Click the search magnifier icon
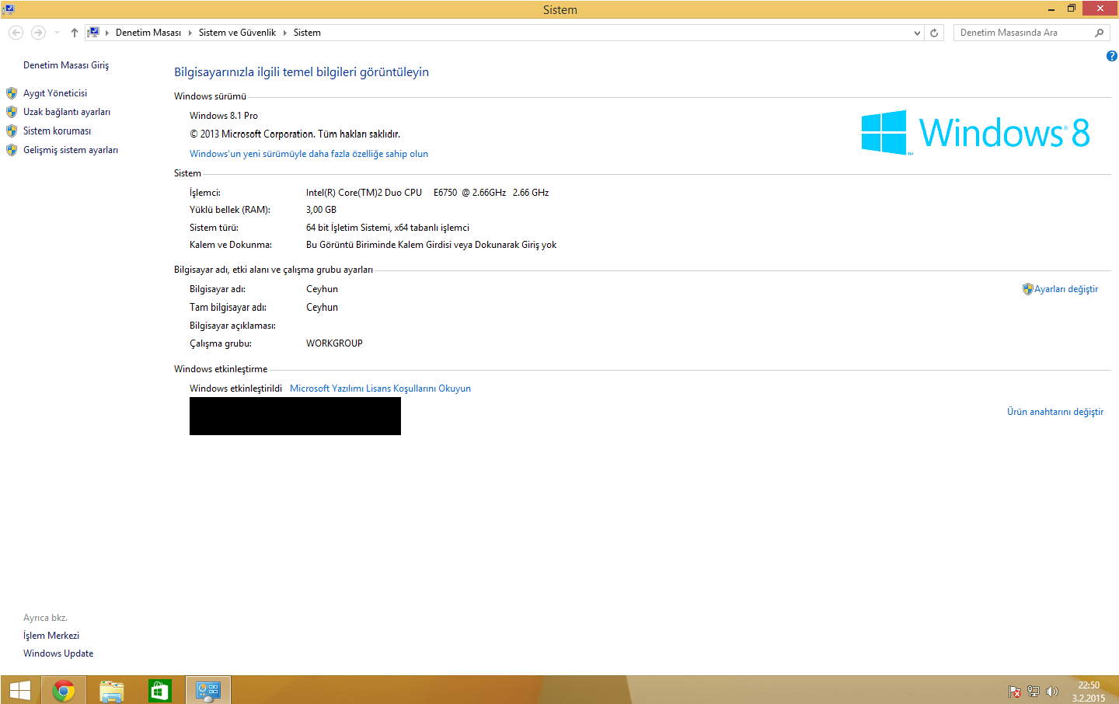 click(1099, 33)
